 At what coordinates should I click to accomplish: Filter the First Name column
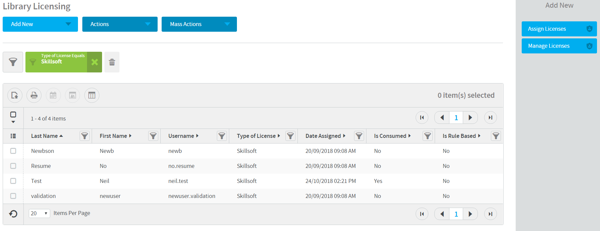pos(153,136)
